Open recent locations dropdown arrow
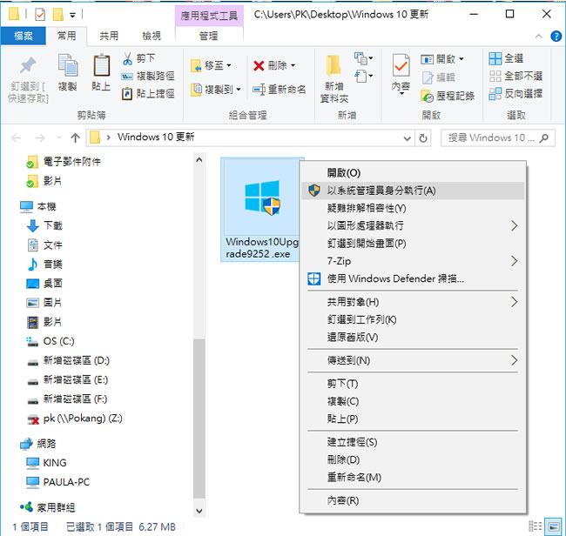The image size is (566, 536). pos(59,137)
